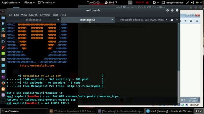This screenshot has height=114, width=204.
Task: Close the first msfconsole tab
Action: pyautogui.click(x=58, y=20)
